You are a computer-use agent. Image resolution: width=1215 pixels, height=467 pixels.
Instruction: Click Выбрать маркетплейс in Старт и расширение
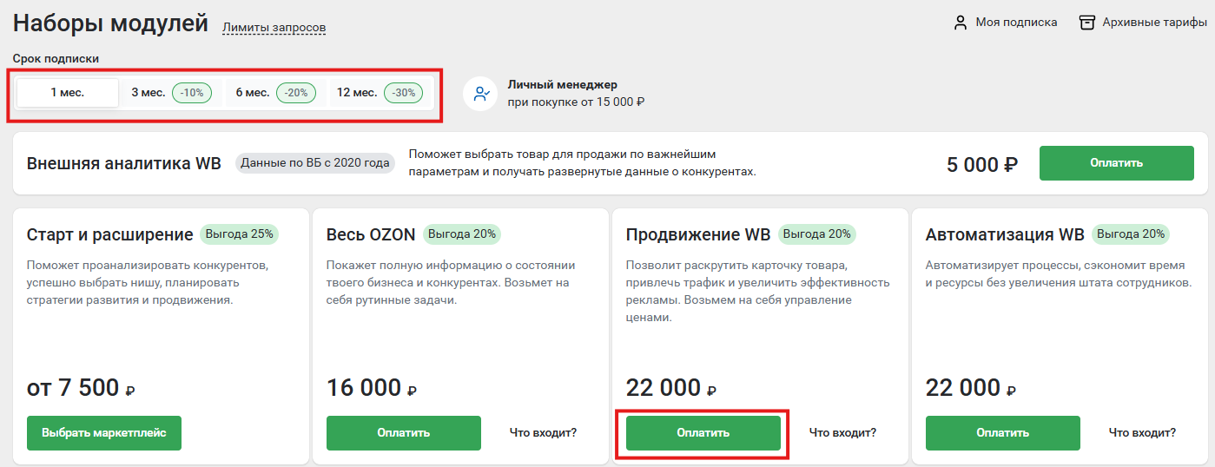[x=104, y=433]
